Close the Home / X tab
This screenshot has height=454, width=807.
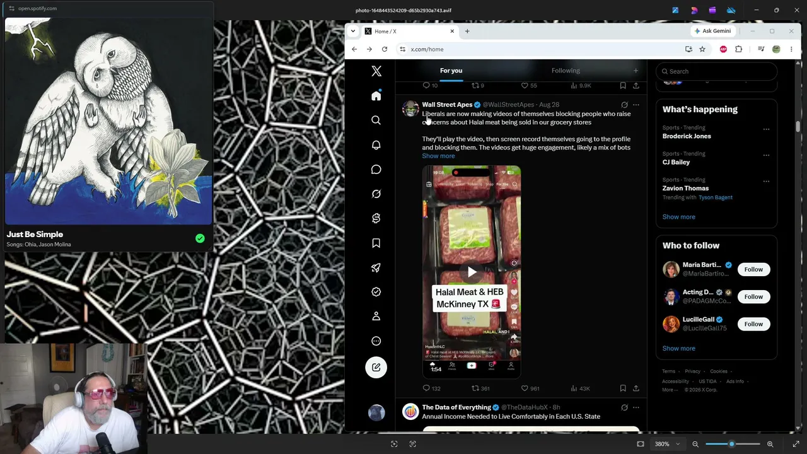point(452,31)
